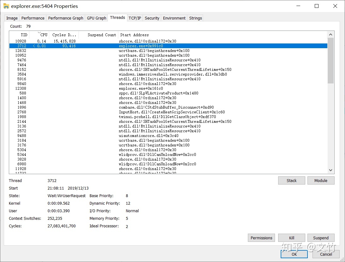
Task: Click the explorer.exe title bar icon
Action: [x=6, y=6]
